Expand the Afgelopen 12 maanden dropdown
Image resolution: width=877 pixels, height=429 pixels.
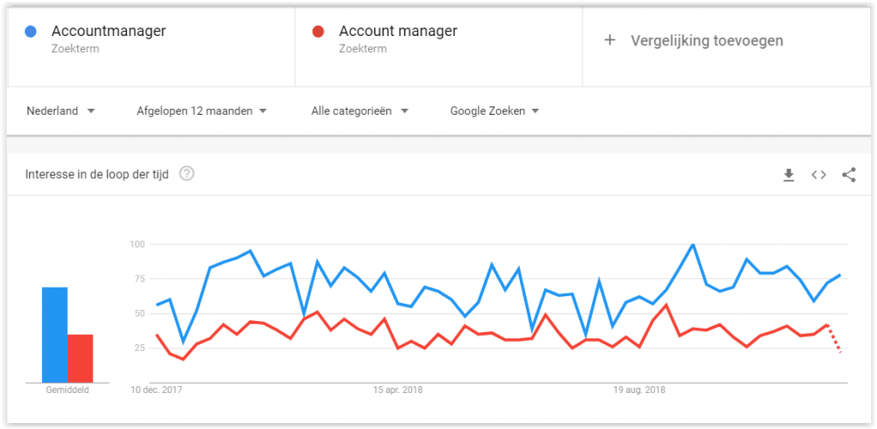[202, 110]
